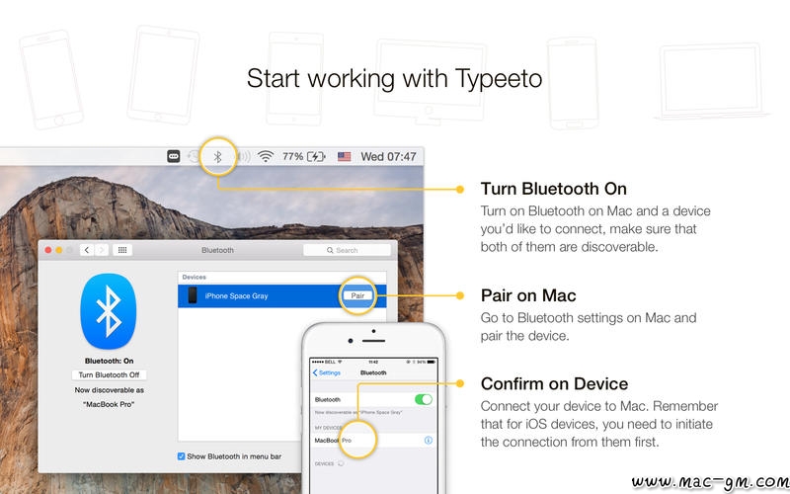Click the large blue Bluetooth logo
790x494 pixels.
tap(109, 311)
